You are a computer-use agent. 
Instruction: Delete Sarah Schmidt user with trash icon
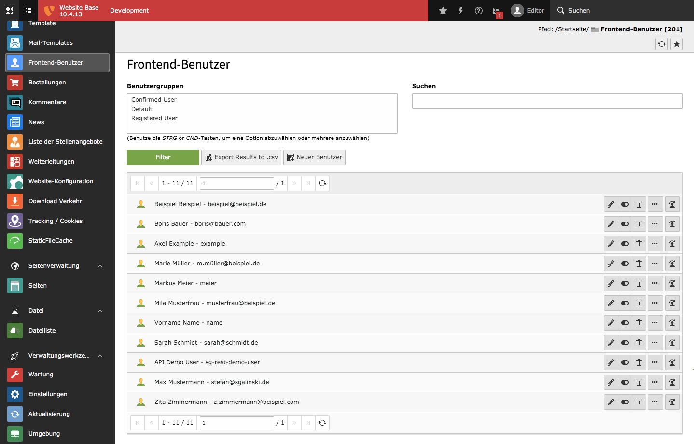pyautogui.click(x=638, y=343)
